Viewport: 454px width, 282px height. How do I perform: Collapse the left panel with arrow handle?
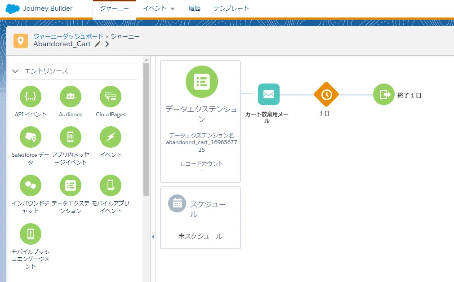pyautogui.click(x=153, y=237)
